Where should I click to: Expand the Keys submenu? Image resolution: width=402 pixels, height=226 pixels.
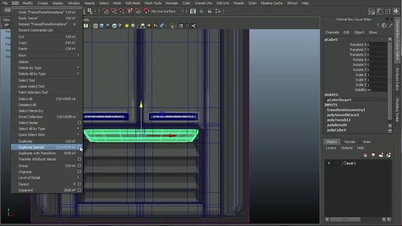pos(78,55)
